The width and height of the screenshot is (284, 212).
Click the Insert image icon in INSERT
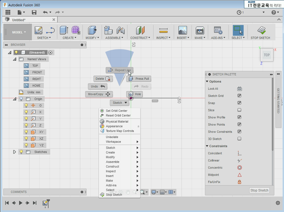pos(183,30)
